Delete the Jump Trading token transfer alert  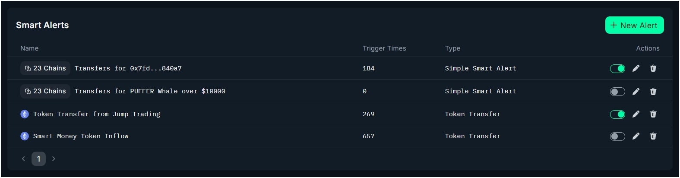point(653,114)
